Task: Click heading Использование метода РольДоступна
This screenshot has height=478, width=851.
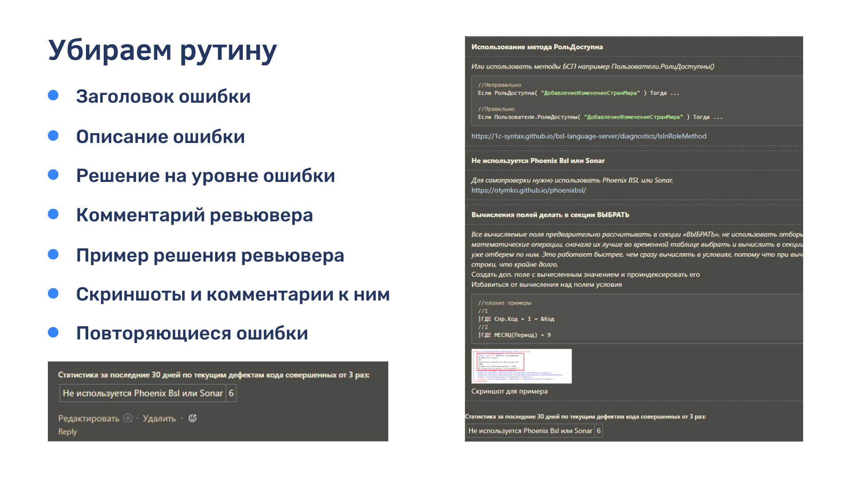Action: [x=537, y=47]
